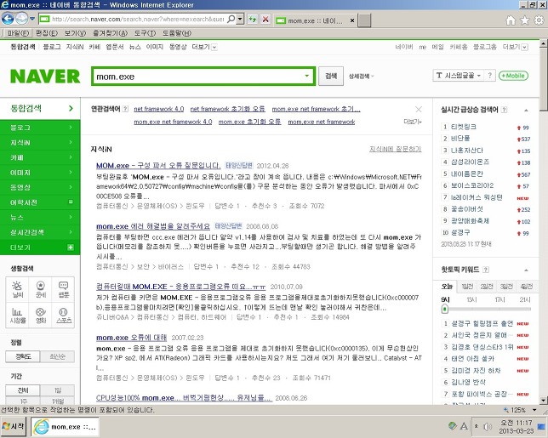Open the 즐겨찾기(A) menu
The image size is (548, 438).
tap(110, 33)
